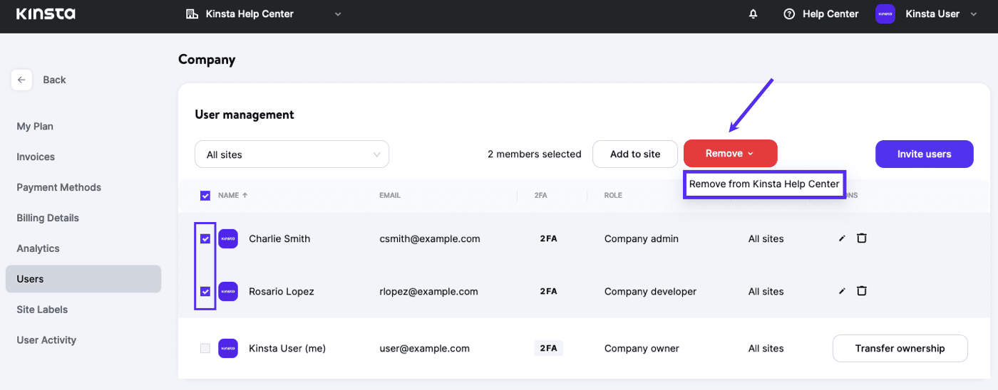The height and width of the screenshot is (390, 998).
Task: Click the Kinsta User (me) name
Action: pyautogui.click(x=287, y=348)
